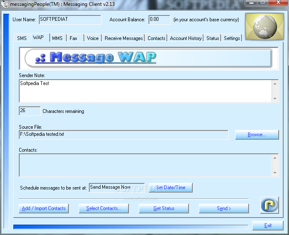The height and width of the screenshot is (235, 289).
Task: Click the bottom blue progress bar
Action: pyautogui.click(x=131, y=227)
